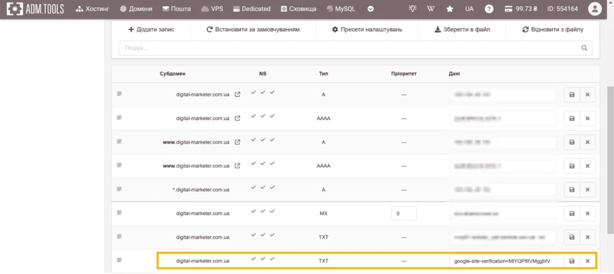Click the Пріоритет column header

coord(404,74)
